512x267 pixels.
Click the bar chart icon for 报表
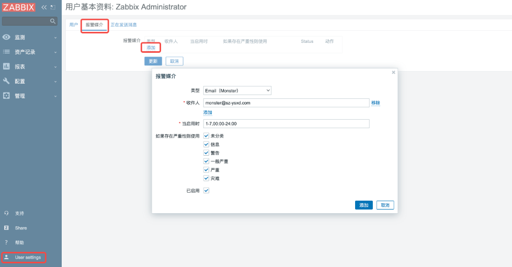point(6,66)
